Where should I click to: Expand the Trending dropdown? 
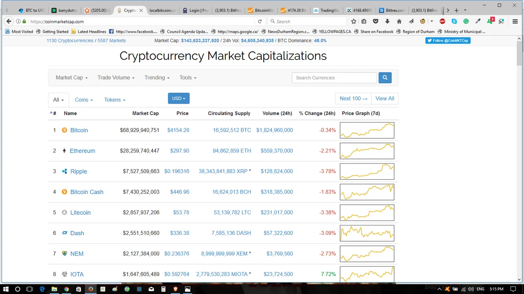[x=157, y=78]
